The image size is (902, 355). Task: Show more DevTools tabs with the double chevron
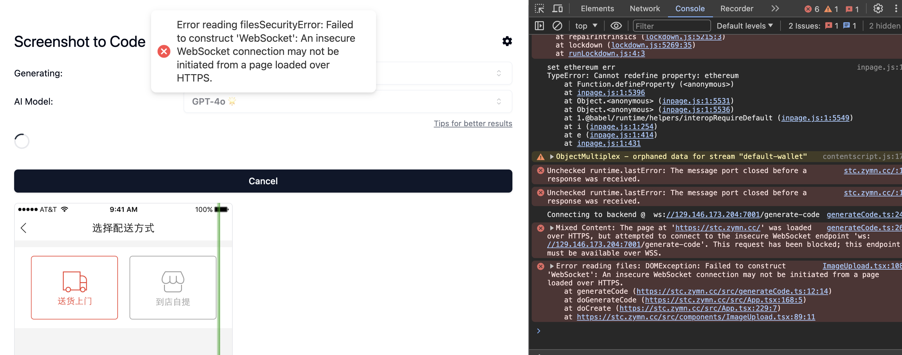click(x=775, y=8)
